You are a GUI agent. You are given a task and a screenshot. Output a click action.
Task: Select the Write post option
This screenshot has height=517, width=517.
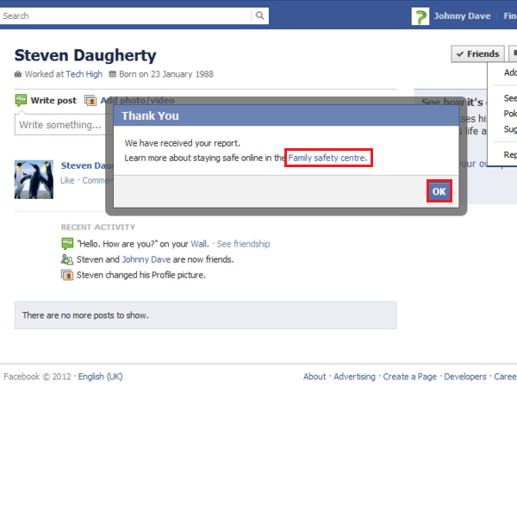click(x=53, y=100)
